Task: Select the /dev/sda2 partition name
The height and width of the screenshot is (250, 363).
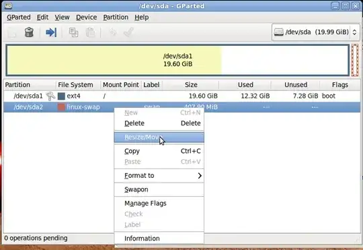Action: pos(28,107)
